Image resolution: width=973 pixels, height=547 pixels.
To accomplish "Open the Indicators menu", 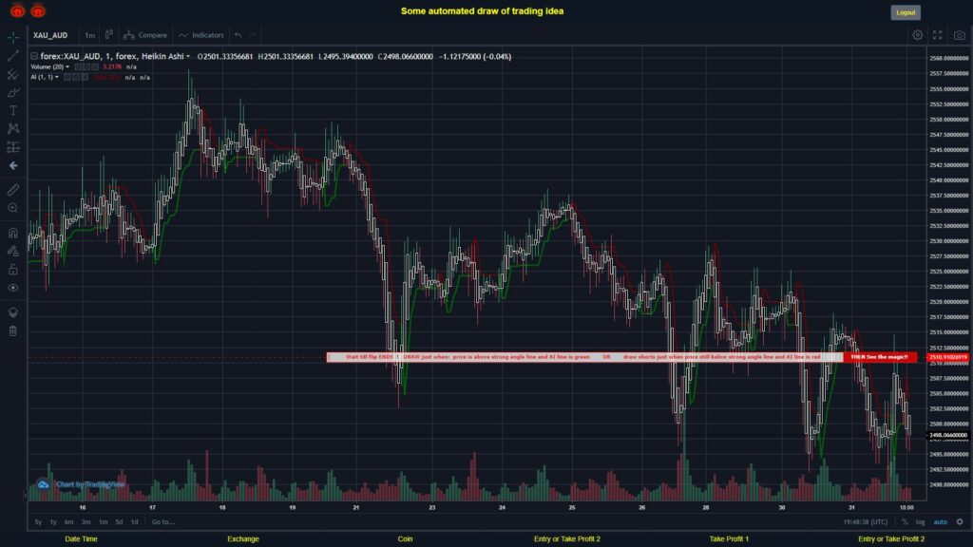I will (x=201, y=35).
